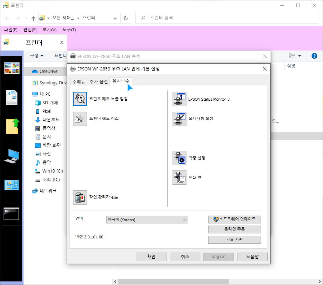
Task: Click the horizontal scrollbar at bottom
Action: point(174,281)
